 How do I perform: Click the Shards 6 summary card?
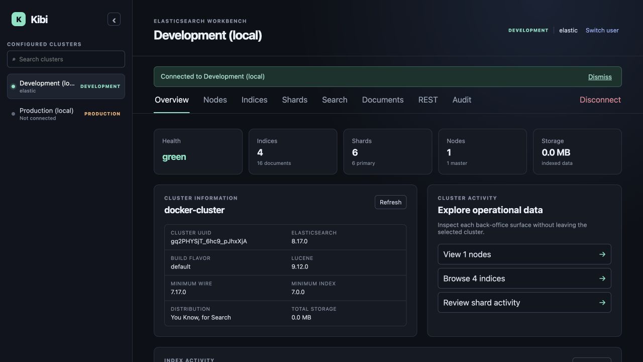(387, 152)
